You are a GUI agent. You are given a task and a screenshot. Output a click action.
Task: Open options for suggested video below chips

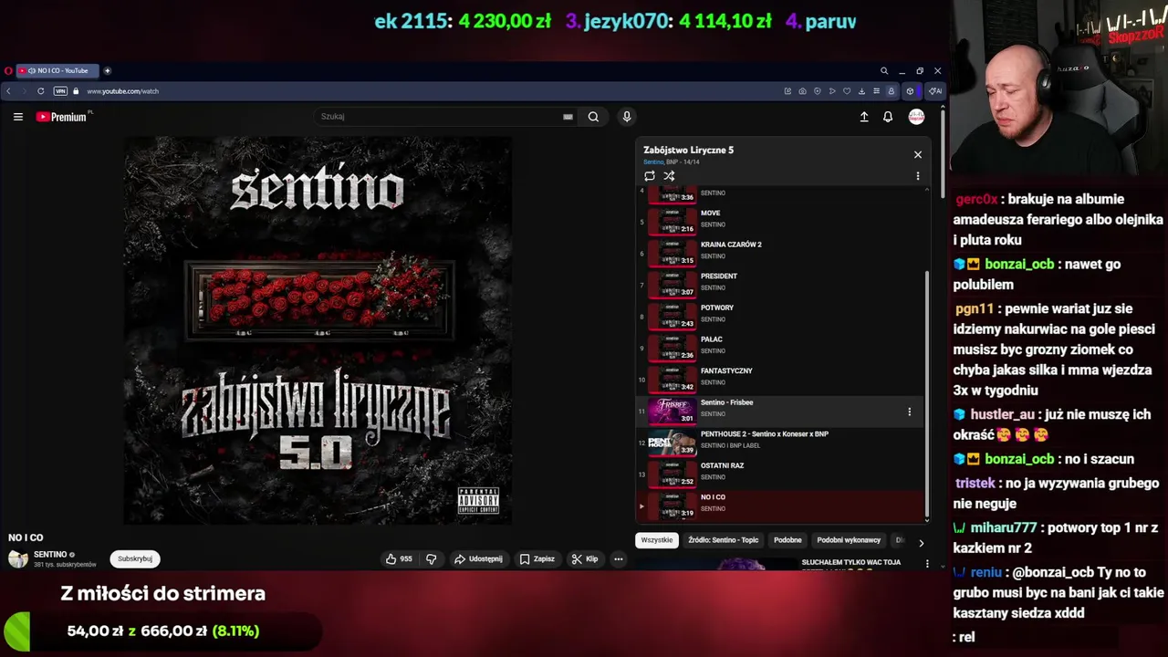[927, 564]
